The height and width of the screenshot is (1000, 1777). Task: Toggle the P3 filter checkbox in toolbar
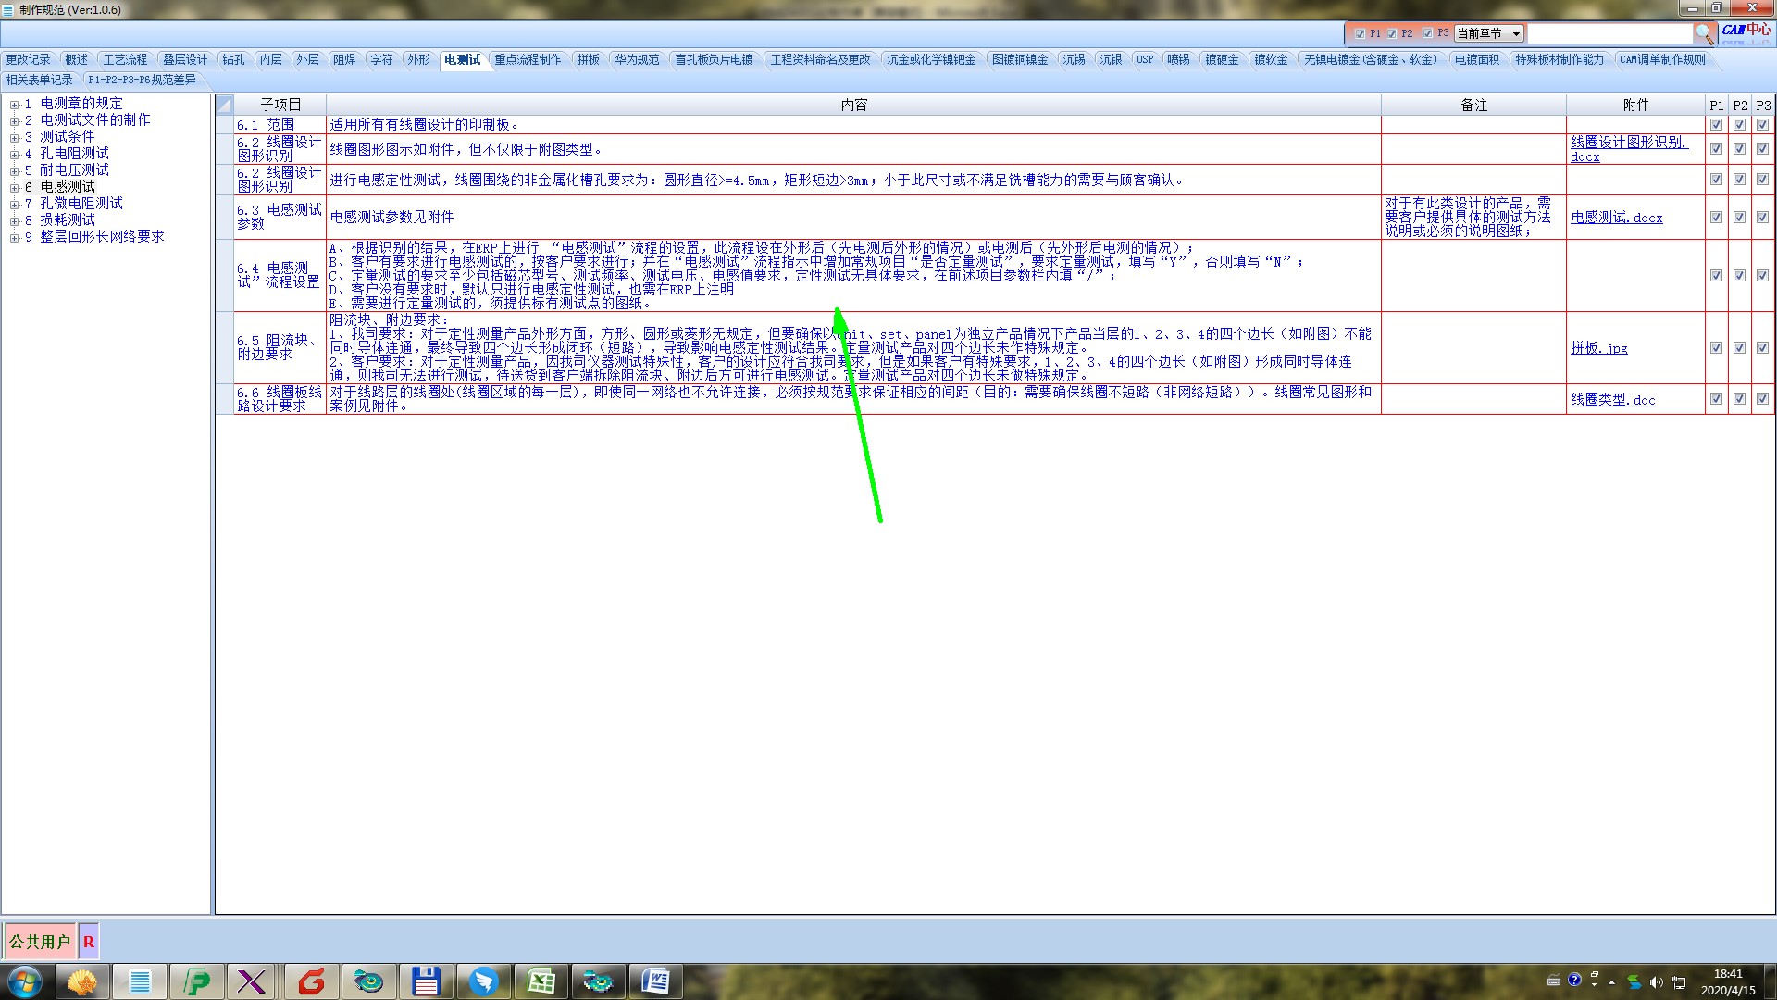(x=1427, y=33)
